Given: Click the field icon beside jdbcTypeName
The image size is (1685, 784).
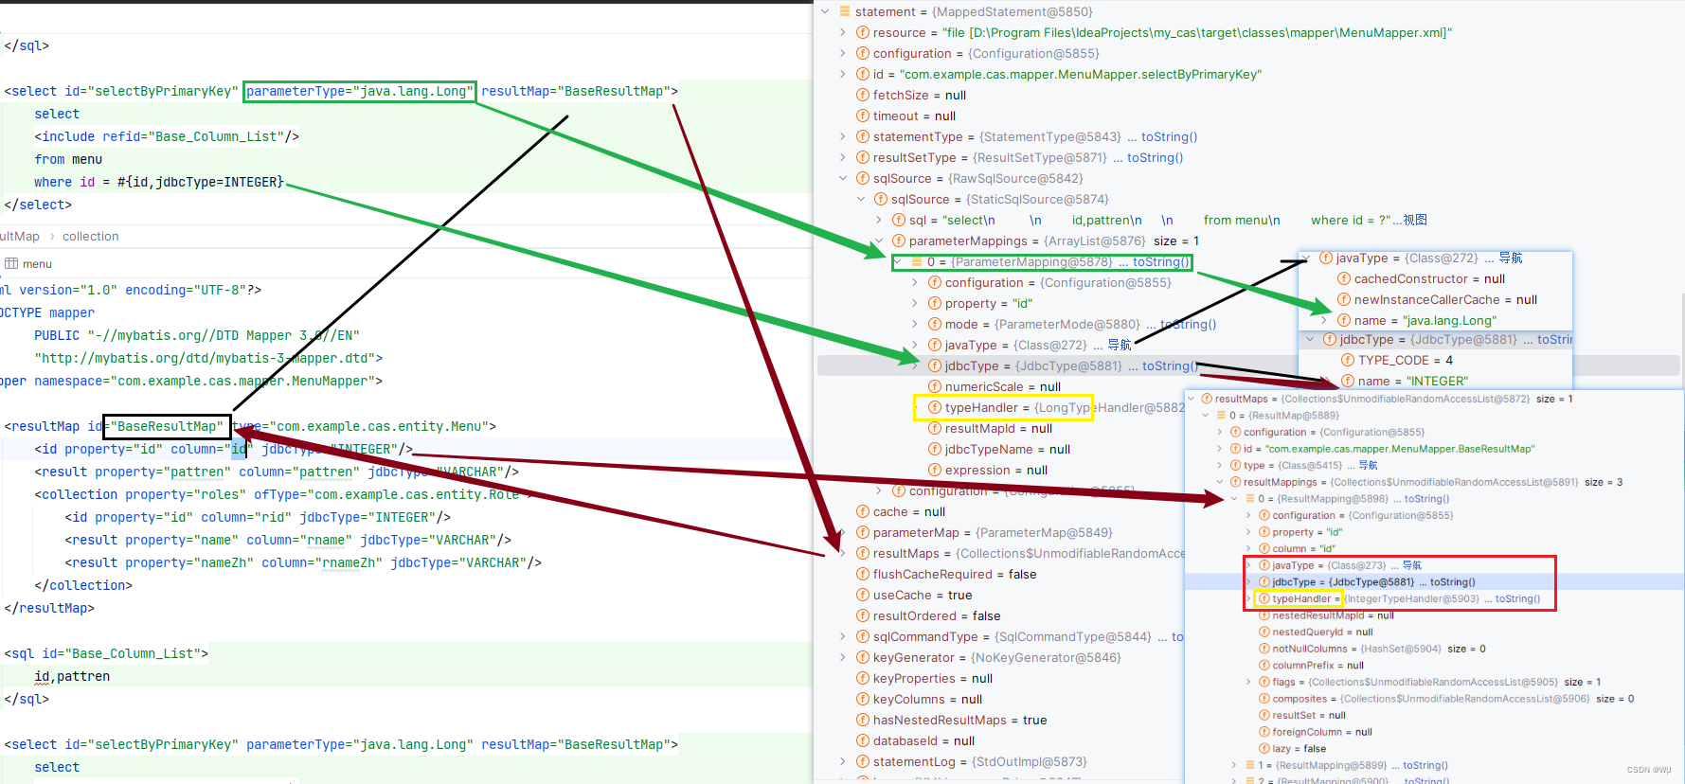Looking at the screenshot, I should click(x=935, y=449).
